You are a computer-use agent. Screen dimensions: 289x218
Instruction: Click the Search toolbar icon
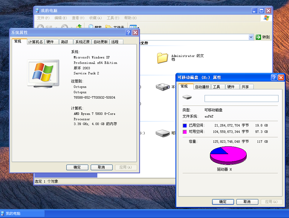(91, 26)
